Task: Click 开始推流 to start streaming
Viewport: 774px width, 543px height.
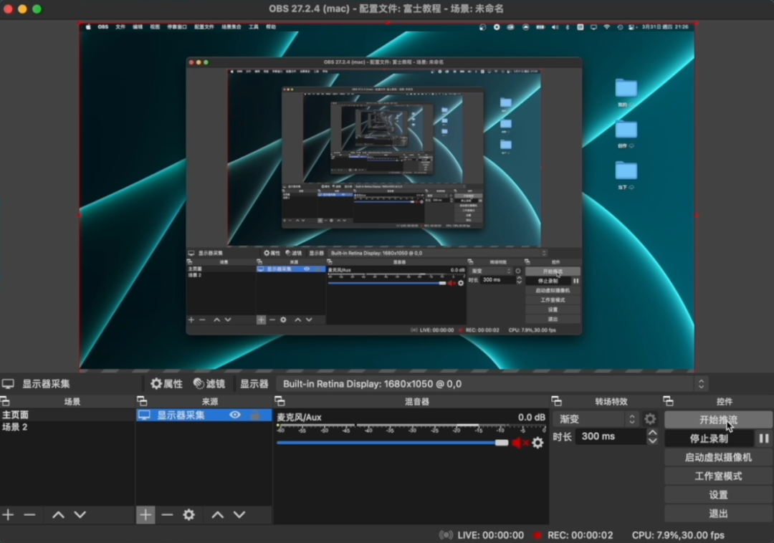Action: pos(718,420)
